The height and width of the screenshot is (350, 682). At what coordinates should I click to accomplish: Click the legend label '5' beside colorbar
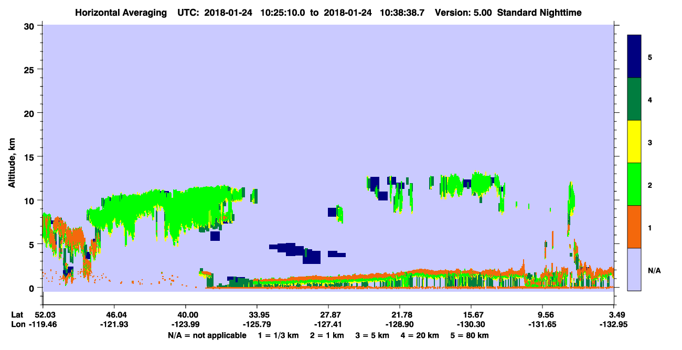point(650,57)
